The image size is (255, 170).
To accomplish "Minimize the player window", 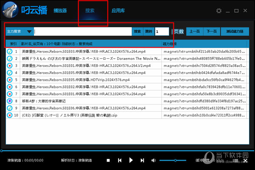I will pyautogui.click(x=228, y=11).
